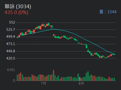Click the volume readout 量：1544
This screenshot has width=121, height=90.
pyautogui.click(x=108, y=12)
